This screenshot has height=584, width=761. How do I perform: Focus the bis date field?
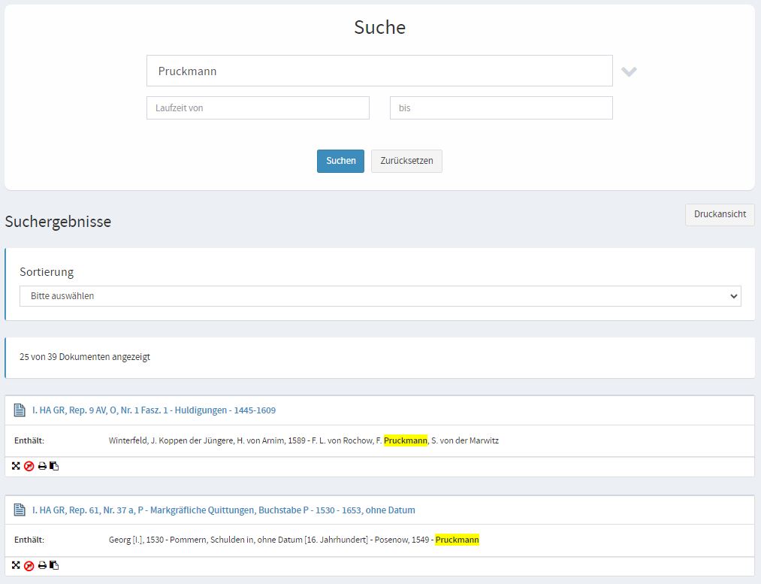point(501,108)
